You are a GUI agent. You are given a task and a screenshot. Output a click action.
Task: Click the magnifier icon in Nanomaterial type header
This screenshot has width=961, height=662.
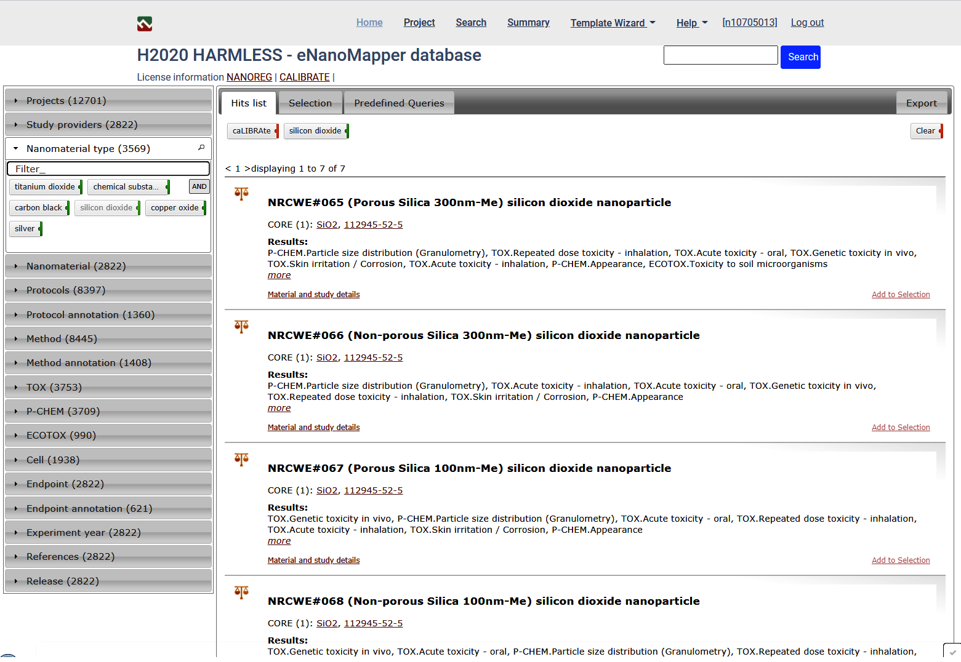click(201, 148)
